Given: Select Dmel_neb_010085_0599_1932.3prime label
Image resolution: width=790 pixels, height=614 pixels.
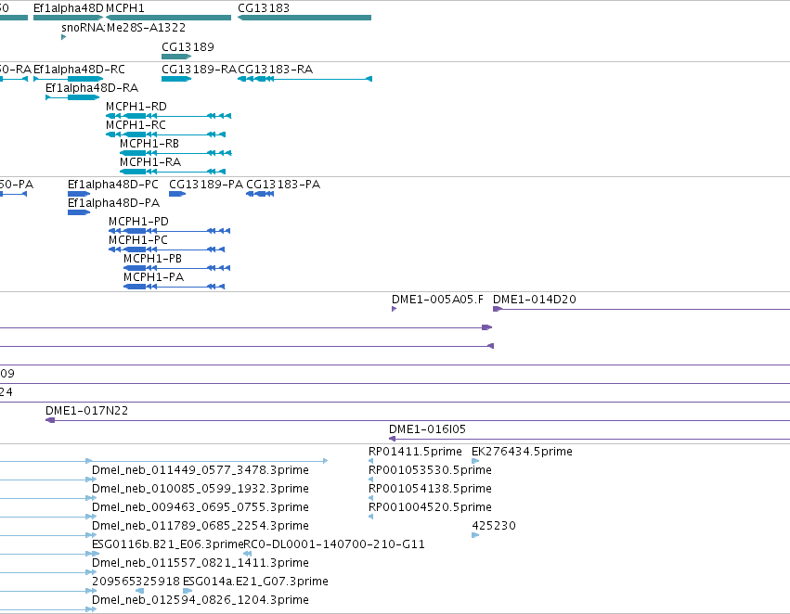Looking at the screenshot, I should pos(201,489).
